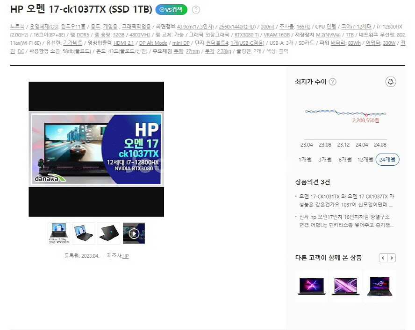The image size is (415, 330).
Task: Click the 코어i7-12세대 link
Action: 356,27
